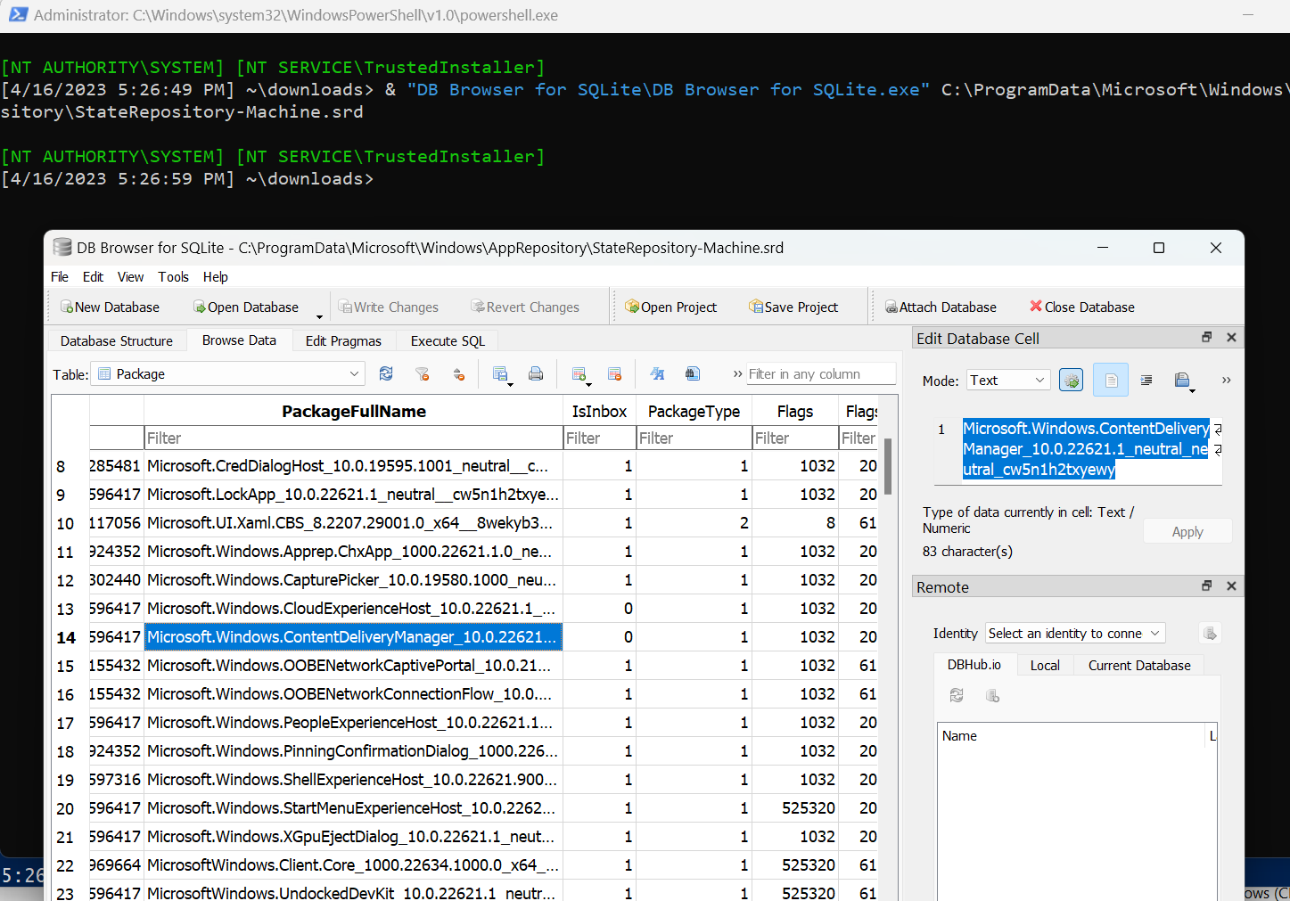Select the Microsoft.Windows.ShellExperienceHost package cell
Image resolution: width=1290 pixels, height=901 pixels.
[354, 780]
